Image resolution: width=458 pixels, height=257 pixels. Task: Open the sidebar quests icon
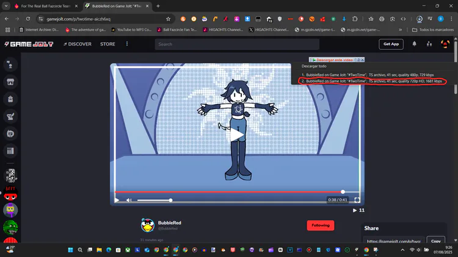[10, 116]
